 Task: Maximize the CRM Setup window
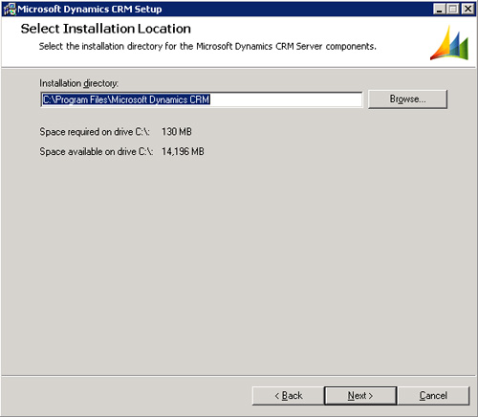pos(453,9)
